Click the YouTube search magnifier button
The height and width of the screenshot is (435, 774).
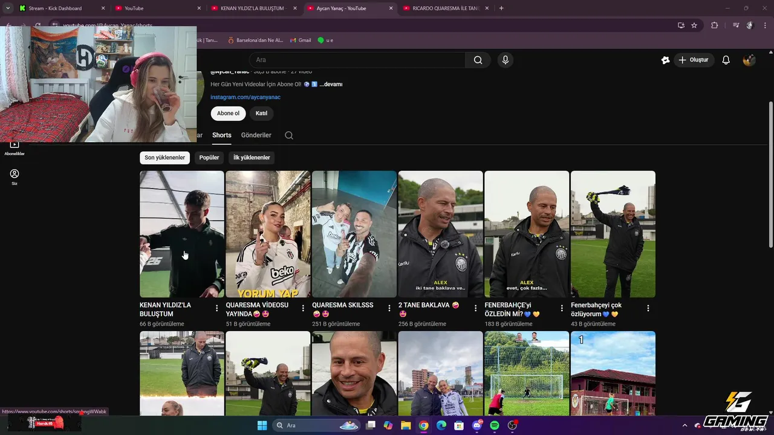478,60
